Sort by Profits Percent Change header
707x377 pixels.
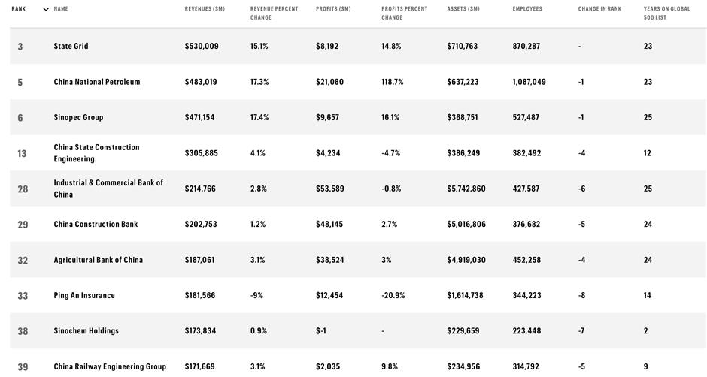coord(404,13)
